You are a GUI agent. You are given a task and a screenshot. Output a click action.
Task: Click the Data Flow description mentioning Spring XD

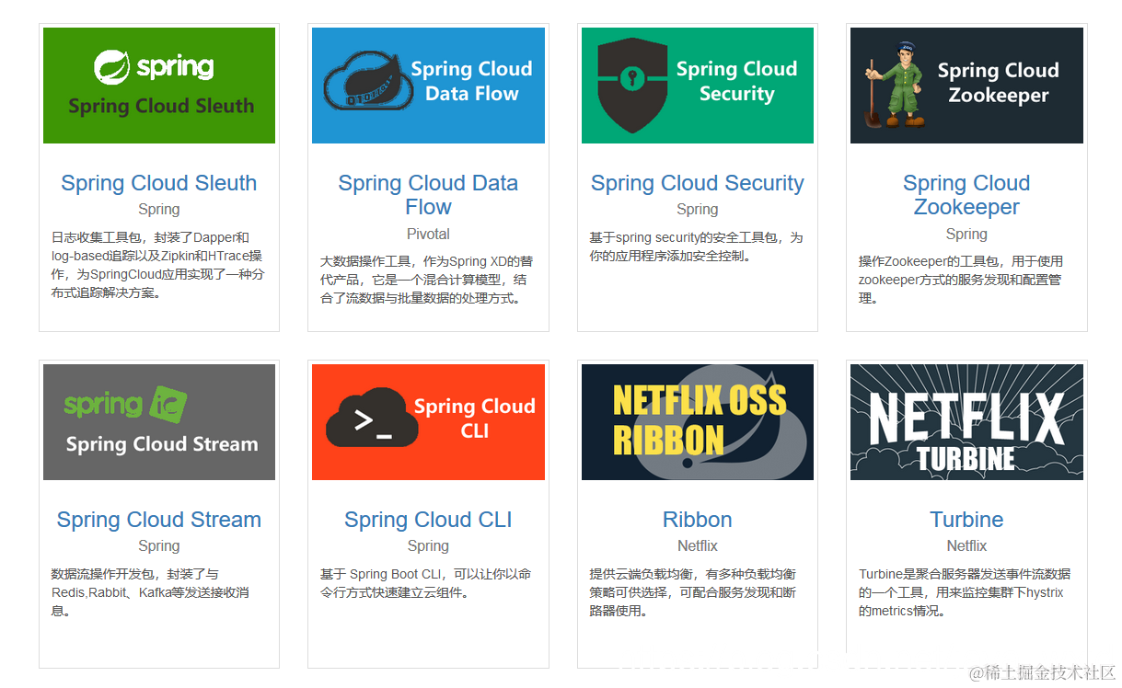pyautogui.click(x=425, y=280)
